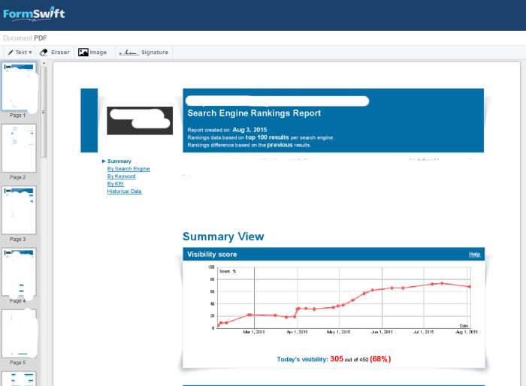Click the scroll-up arrow in thumbnail panel
This screenshot has height=386, width=526.
[44, 63]
